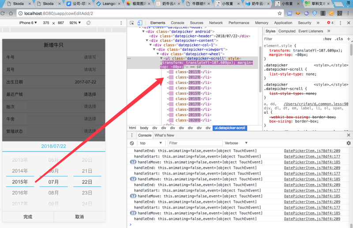The height and width of the screenshot is (228, 353).
Task: Open device toolbar more options menu
Action: pyautogui.click(x=121, y=23)
